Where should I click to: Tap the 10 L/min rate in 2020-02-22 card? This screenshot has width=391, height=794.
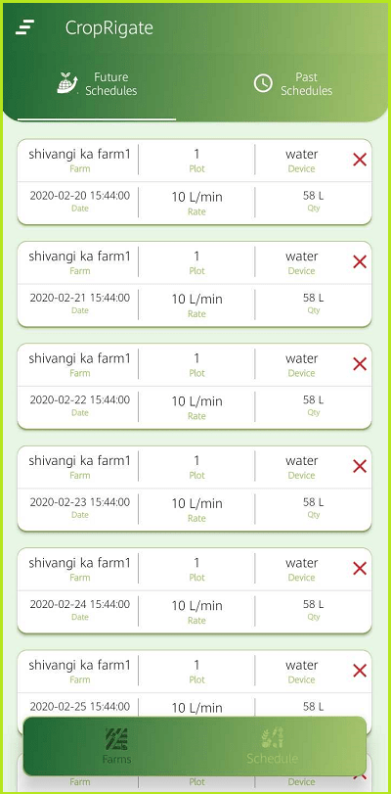[x=196, y=401]
